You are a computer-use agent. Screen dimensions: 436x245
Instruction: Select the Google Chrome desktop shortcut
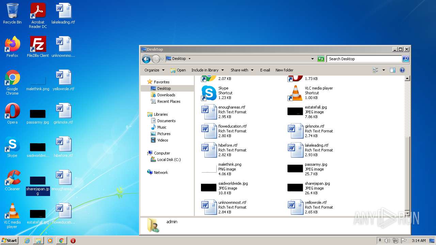point(12,82)
